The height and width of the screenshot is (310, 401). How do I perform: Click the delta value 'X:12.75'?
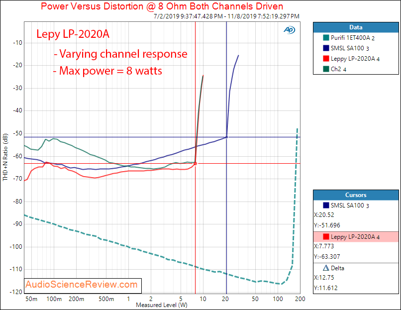(x=324, y=278)
